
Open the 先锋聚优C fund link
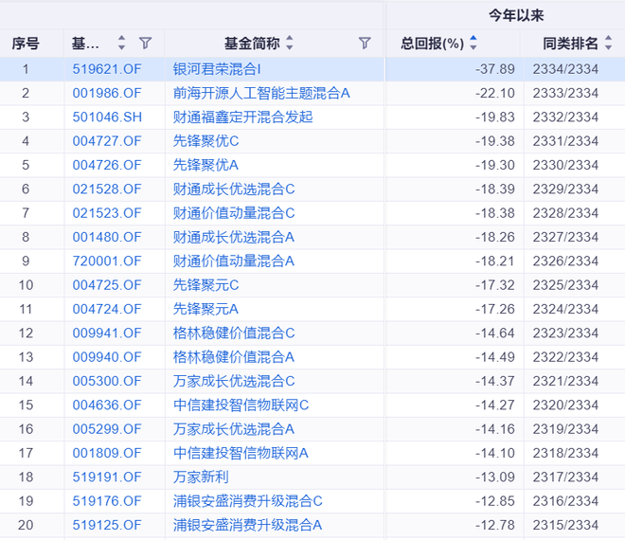[x=205, y=141]
